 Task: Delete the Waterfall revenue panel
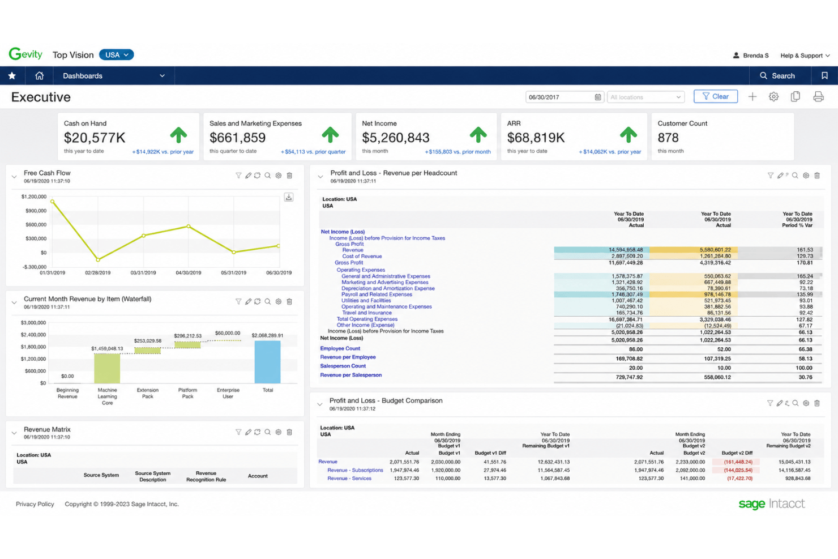pyautogui.click(x=289, y=301)
